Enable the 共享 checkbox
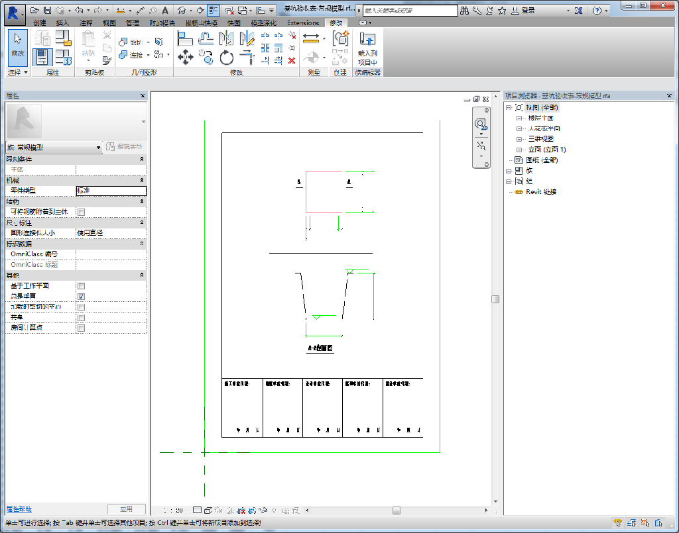This screenshot has width=679, height=533. click(x=81, y=318)
